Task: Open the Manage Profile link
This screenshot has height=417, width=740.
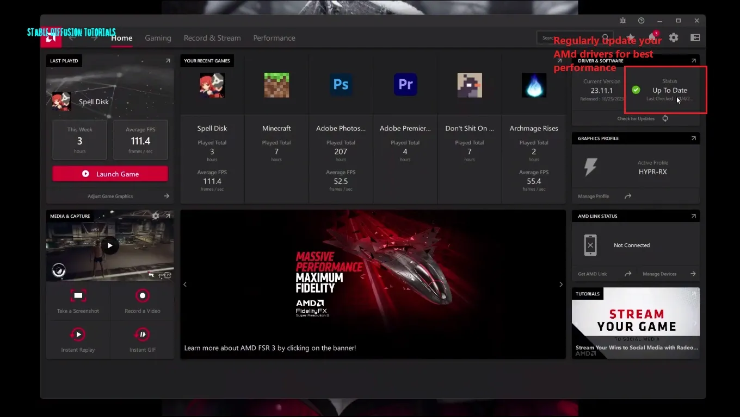Action: (x=594, y=196)
